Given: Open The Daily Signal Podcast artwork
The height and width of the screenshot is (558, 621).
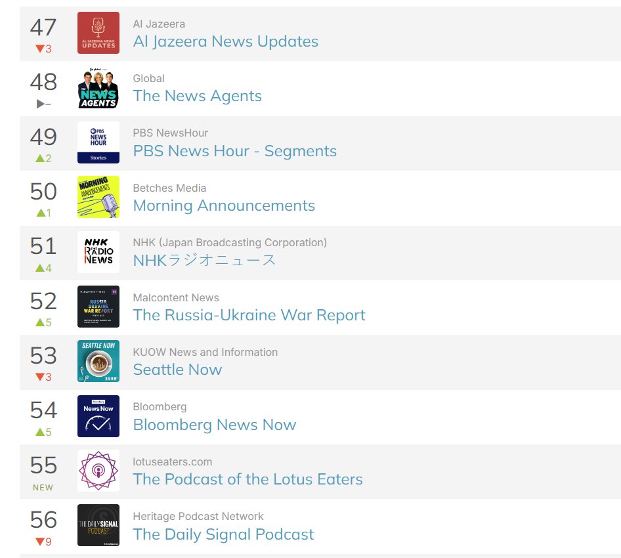Looking at the screenshot, I should pos(98,525).
